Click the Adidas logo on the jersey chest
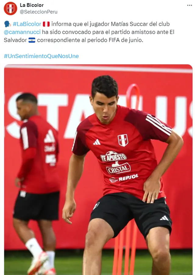 (97, 142)
